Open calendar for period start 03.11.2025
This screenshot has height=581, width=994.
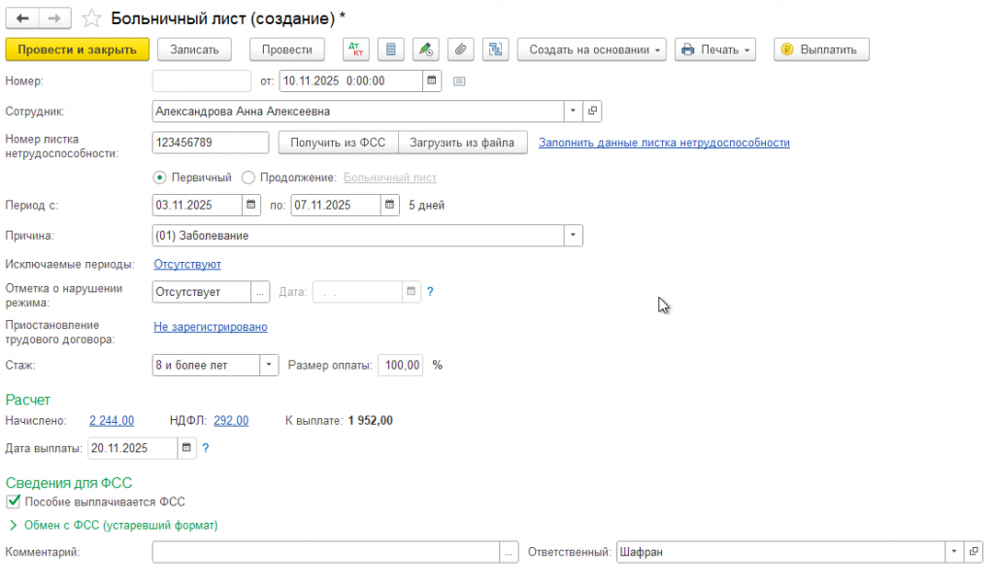coord(251,205)
